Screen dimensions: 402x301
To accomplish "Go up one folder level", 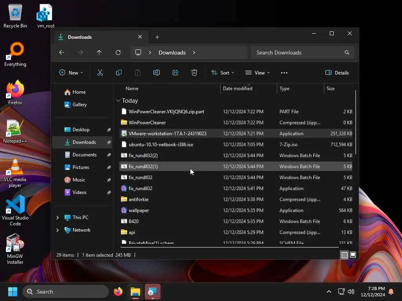I will (99, 53).
